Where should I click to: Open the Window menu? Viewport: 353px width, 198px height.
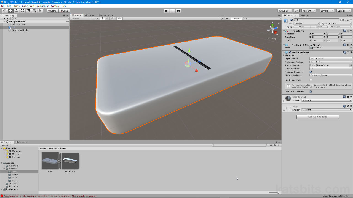[x=55, y=6]
